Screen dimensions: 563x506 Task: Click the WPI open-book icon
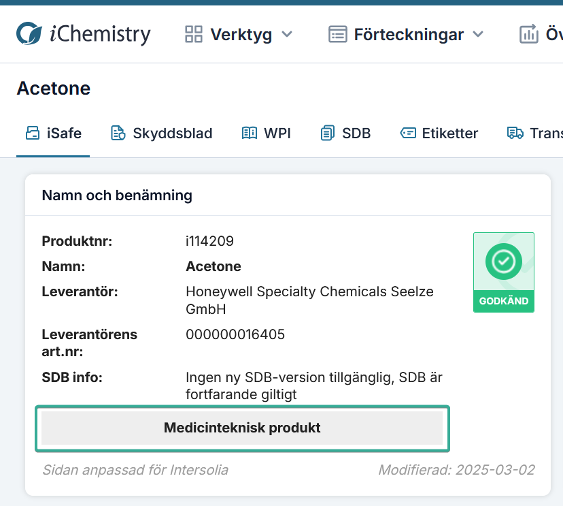(x=249, y=133)
